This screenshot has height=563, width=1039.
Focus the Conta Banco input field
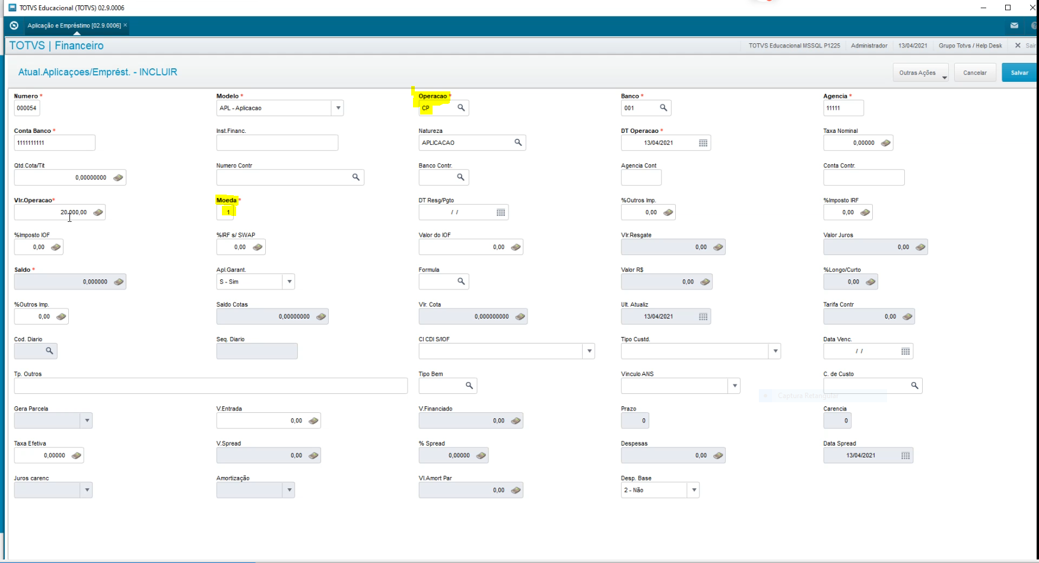click(55, 142)
